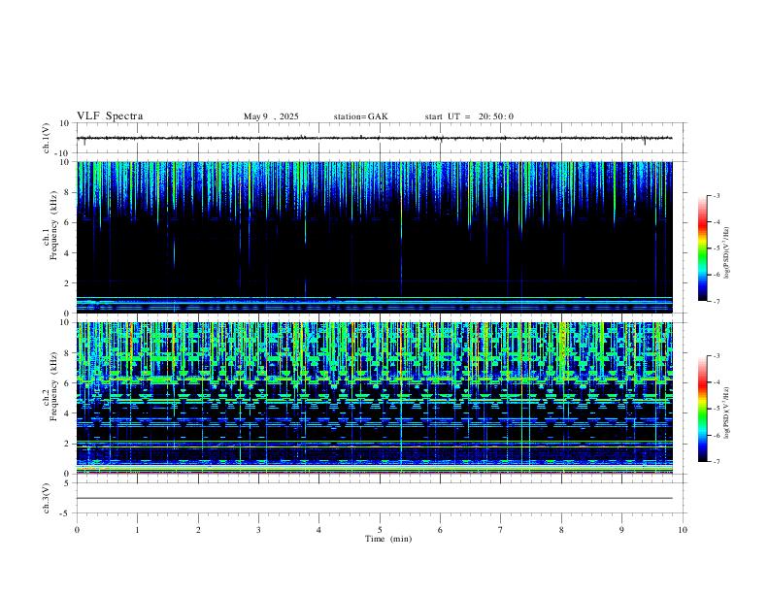Click the 'station=GAK' label
The height and width of the screenshot is (594, 769).
(x=360, y=116)
